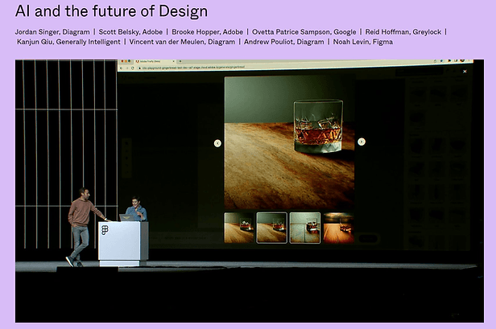Select the third whiskey glass thumbnail

click(305, 228)
